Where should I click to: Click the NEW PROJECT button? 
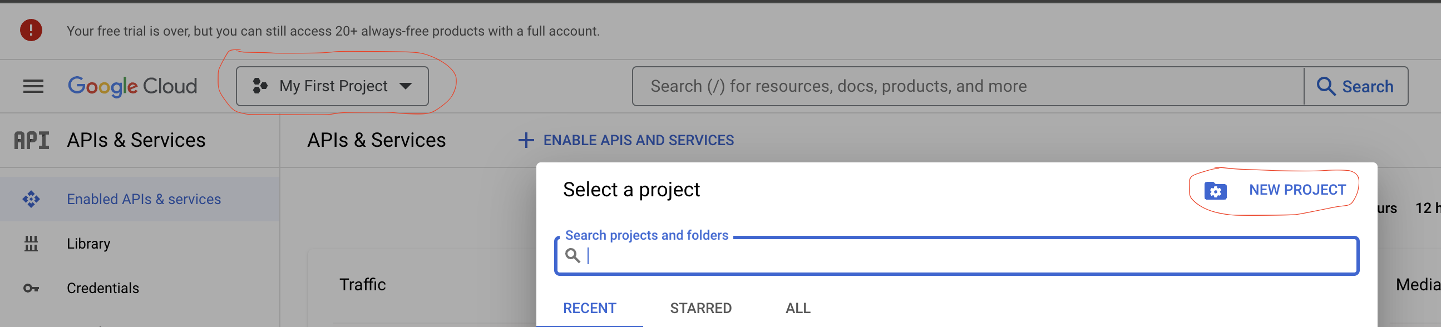click(1275, 191)
